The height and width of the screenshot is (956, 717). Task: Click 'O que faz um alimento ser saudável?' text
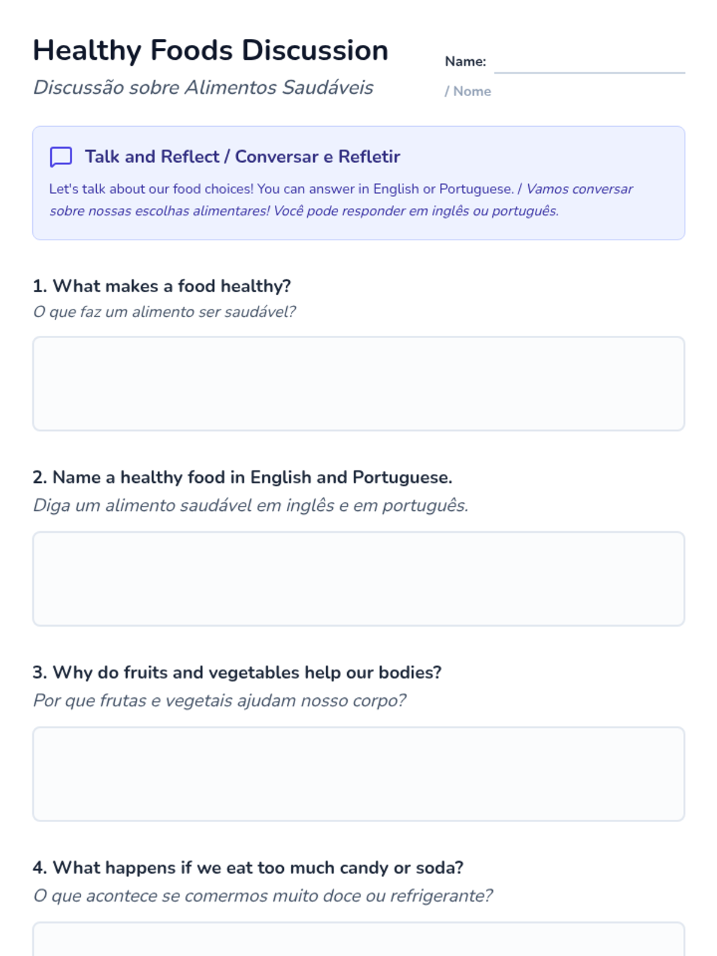[164, 312]
